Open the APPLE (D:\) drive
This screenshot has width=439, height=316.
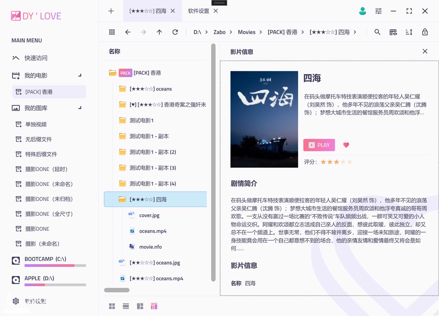pos(49,280)
